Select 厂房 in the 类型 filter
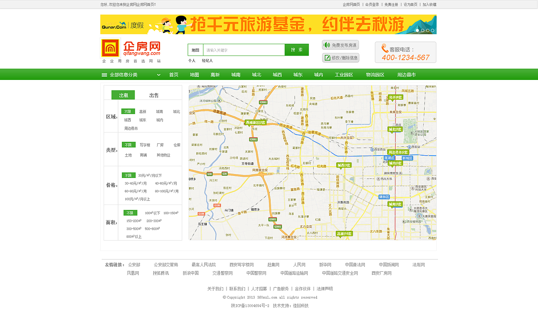The width and height of the screenshot is (538, 326). pyautogui.click(x=160, y=145)
